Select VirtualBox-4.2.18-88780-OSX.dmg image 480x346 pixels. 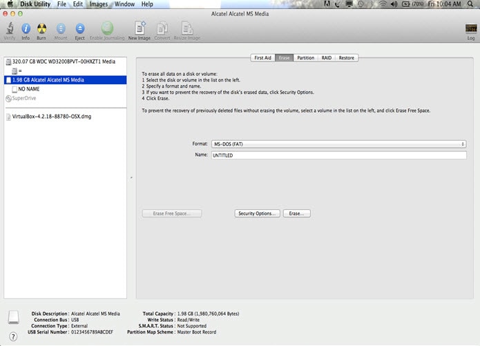point(65,117)
